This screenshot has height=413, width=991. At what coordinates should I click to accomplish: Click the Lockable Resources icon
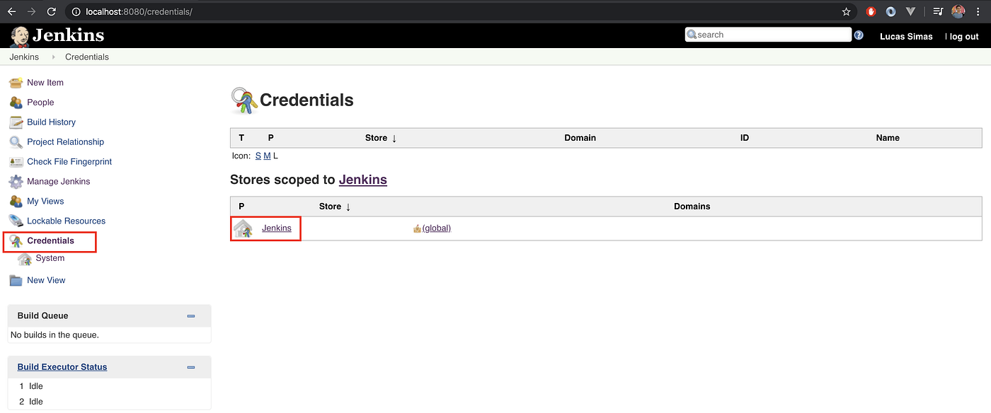coord(16,221)
